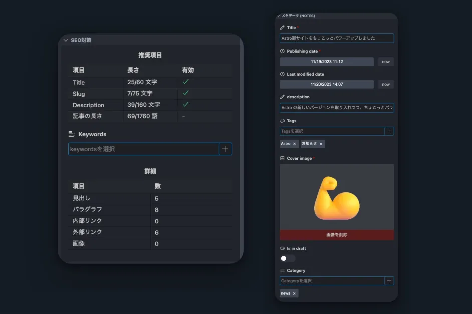Click the plus icon next to Tags field
This screenshot has height=314, width=472.
click(x=389, y=131)
